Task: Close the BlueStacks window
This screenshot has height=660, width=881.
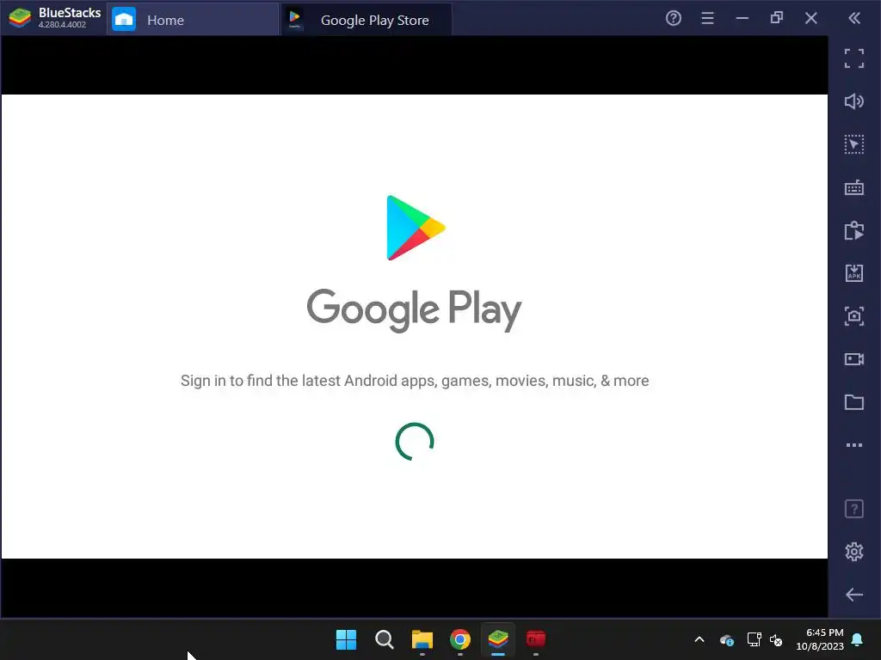Action: pos(810,19)
